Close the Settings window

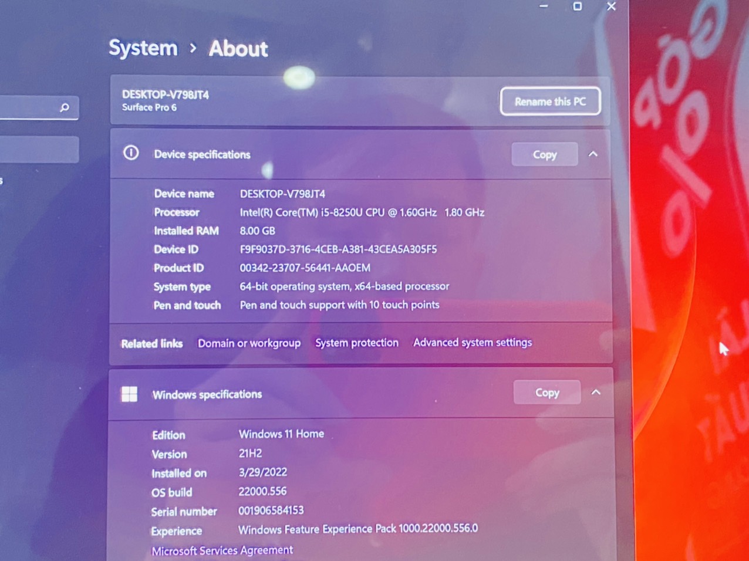tap(611, 6)
